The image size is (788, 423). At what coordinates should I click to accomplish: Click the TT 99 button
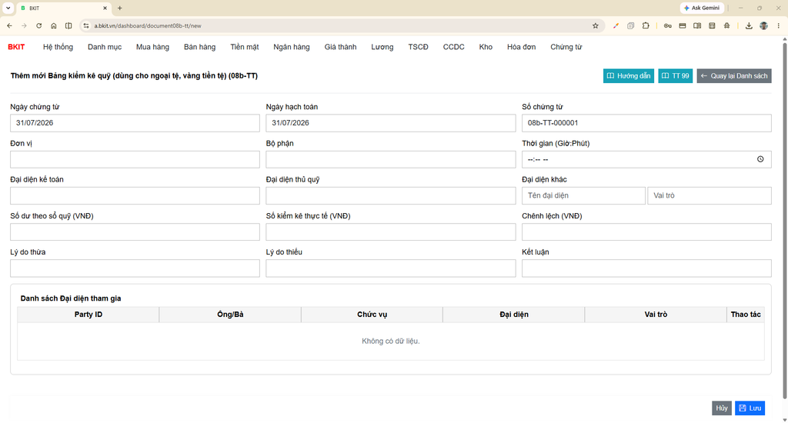click(x=676, y=76)
